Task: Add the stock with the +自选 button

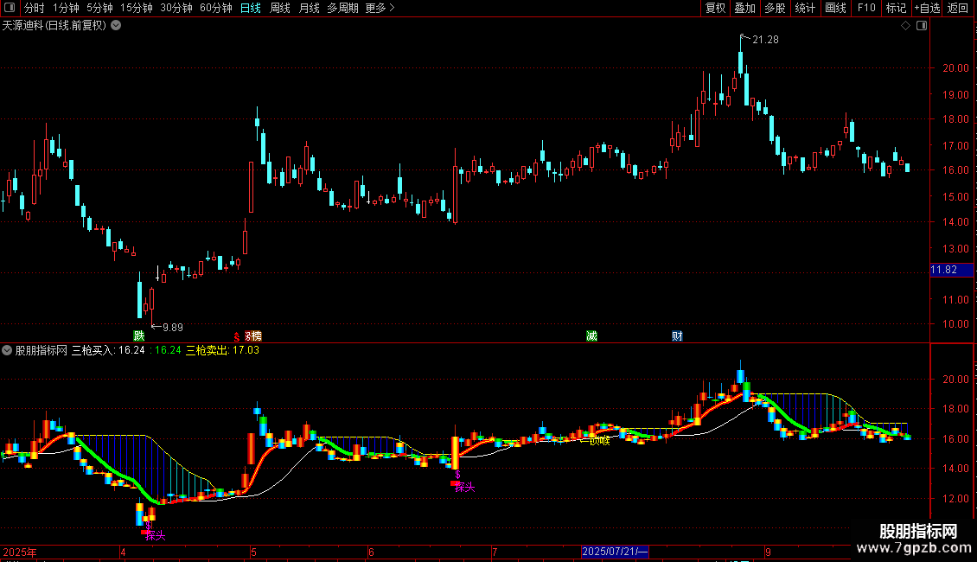Action: (927, 8)
